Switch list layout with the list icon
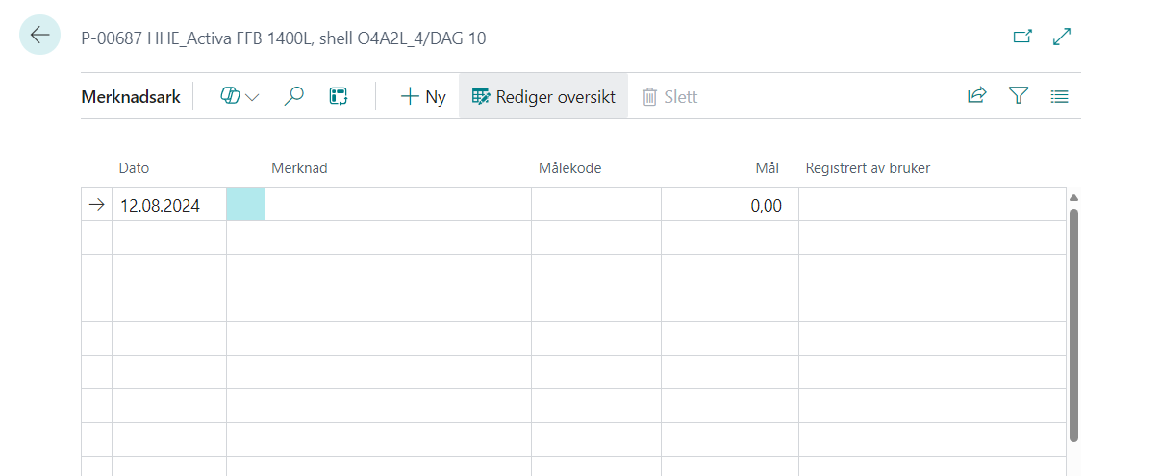The height and width of the screenshot is (476, 1160). (1059, 96)
